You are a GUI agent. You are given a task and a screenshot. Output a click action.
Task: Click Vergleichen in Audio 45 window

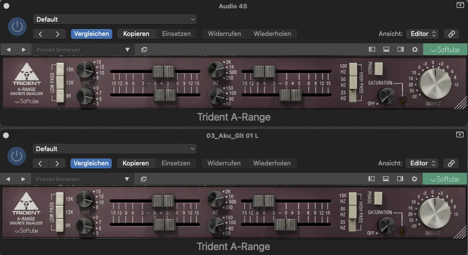coord(92,34)
